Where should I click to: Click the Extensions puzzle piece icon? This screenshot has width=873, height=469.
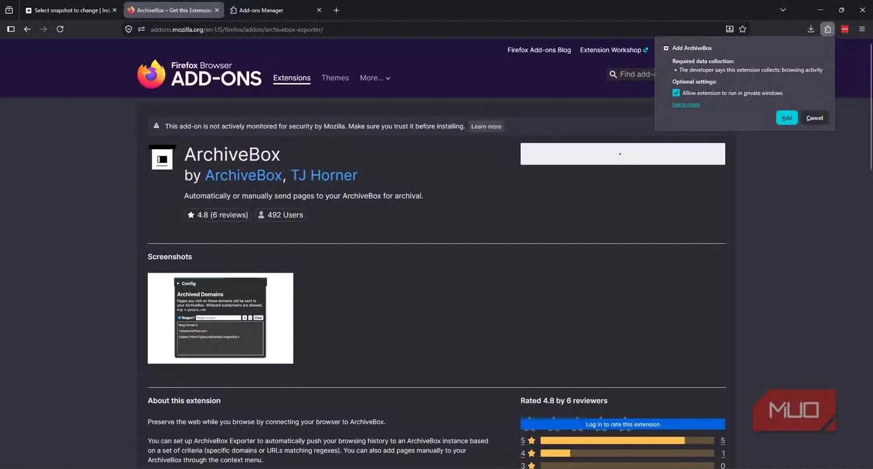tap(828, 29)
